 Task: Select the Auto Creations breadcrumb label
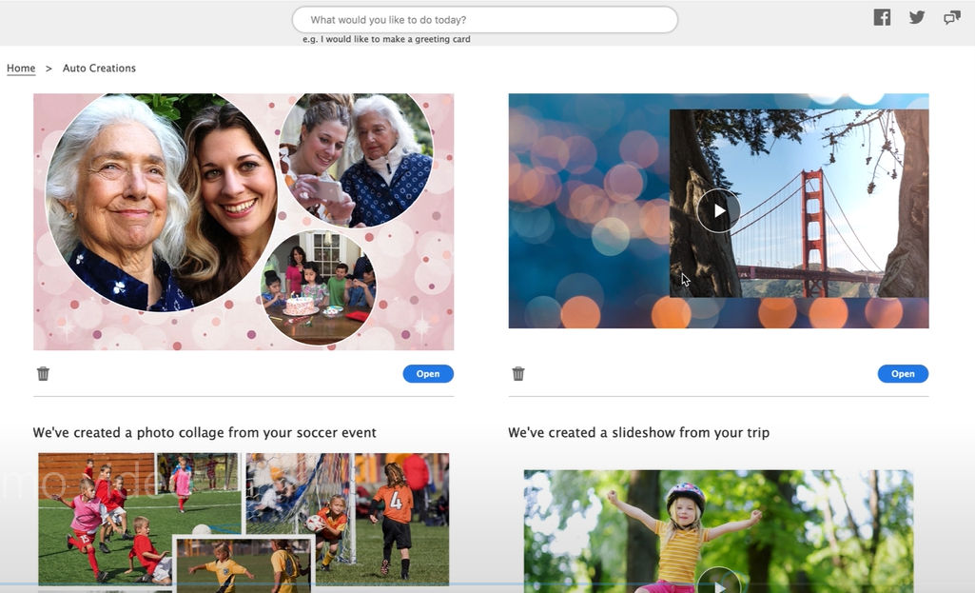point(99,68)
